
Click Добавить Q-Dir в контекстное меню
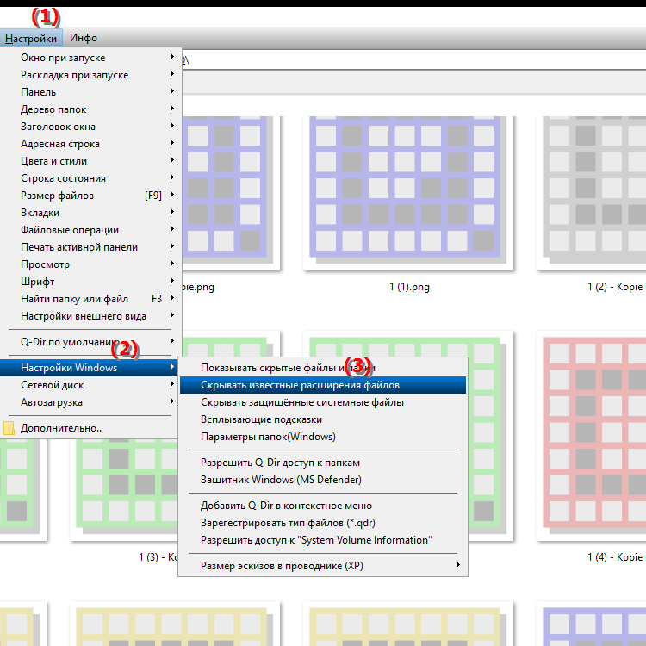tap(323, 506)
